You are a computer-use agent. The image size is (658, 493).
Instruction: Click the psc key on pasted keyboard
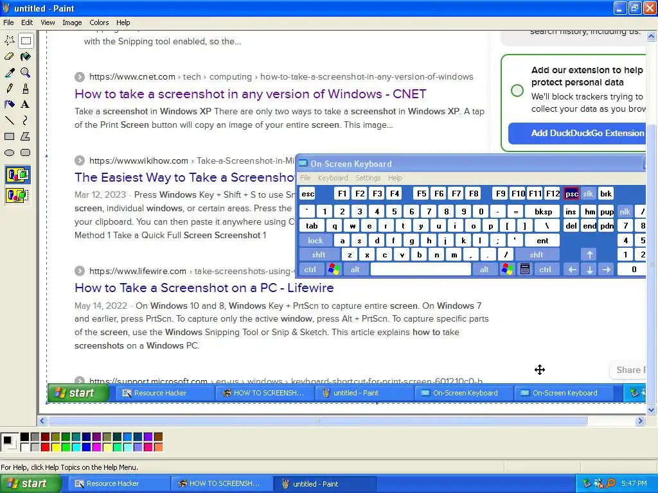click(571, 194)
